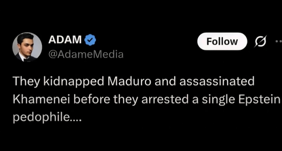Open the @AdameMedia handle link
Image resolution: width=282 pixels, height=151 pixels.
pos(86,54)
